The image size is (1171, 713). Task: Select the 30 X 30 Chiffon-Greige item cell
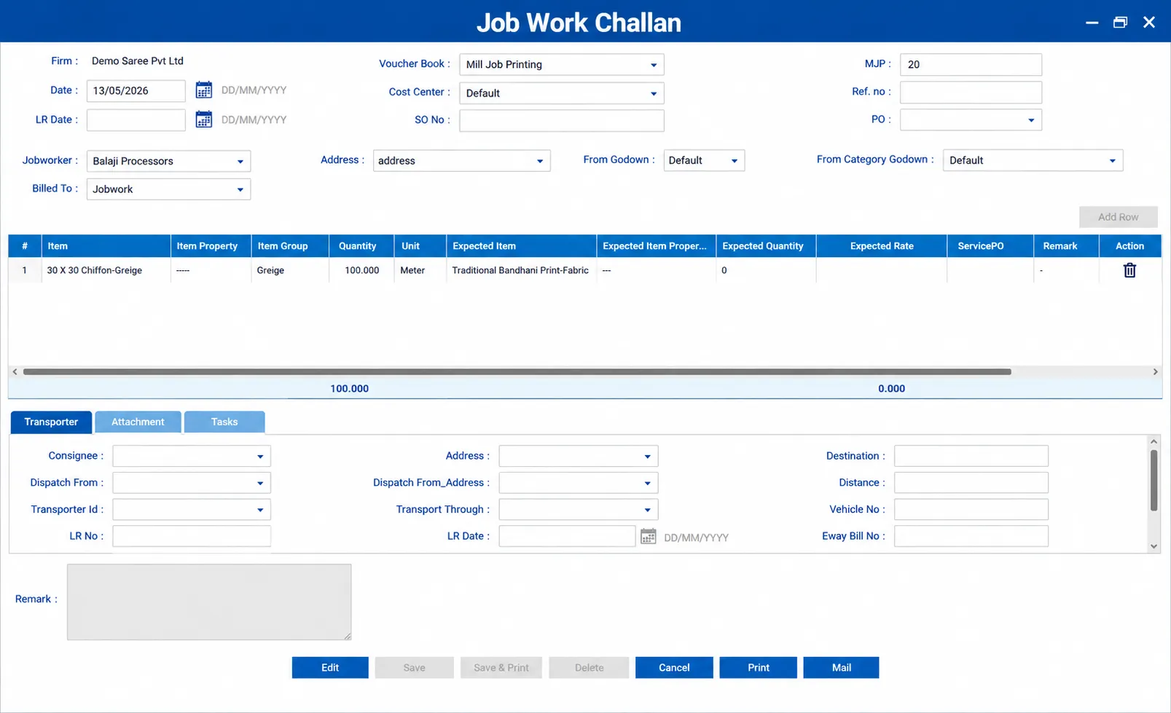[106, 270]
